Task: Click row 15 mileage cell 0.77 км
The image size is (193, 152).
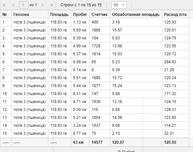Action: tap(80, 133)
